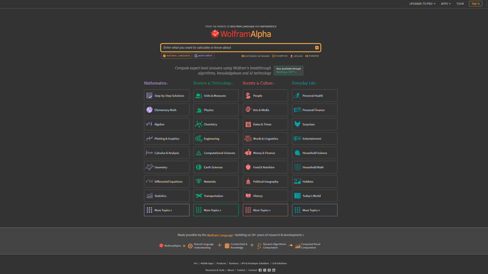The width and height of the screenshot is (488, 274).
Task: Open the Science & Technology category heading
Action: point(213,83)
